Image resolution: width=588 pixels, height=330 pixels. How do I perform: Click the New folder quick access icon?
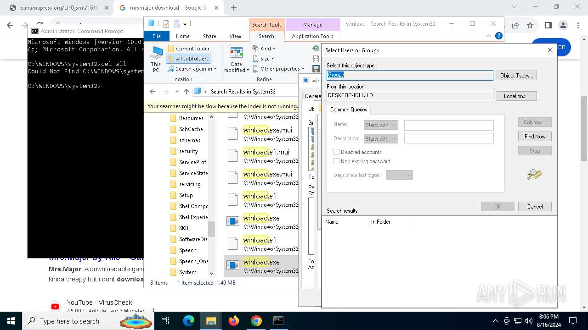coord(176,24)
